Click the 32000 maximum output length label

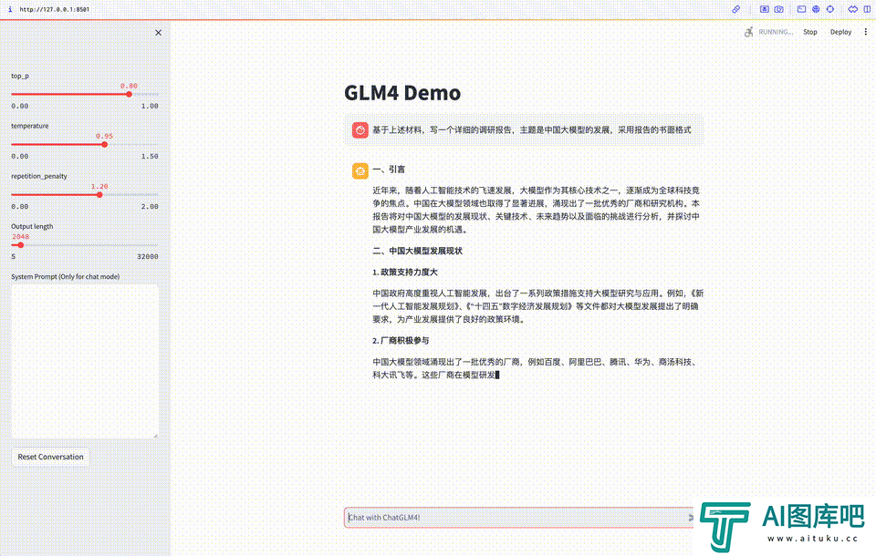[148, 256]
